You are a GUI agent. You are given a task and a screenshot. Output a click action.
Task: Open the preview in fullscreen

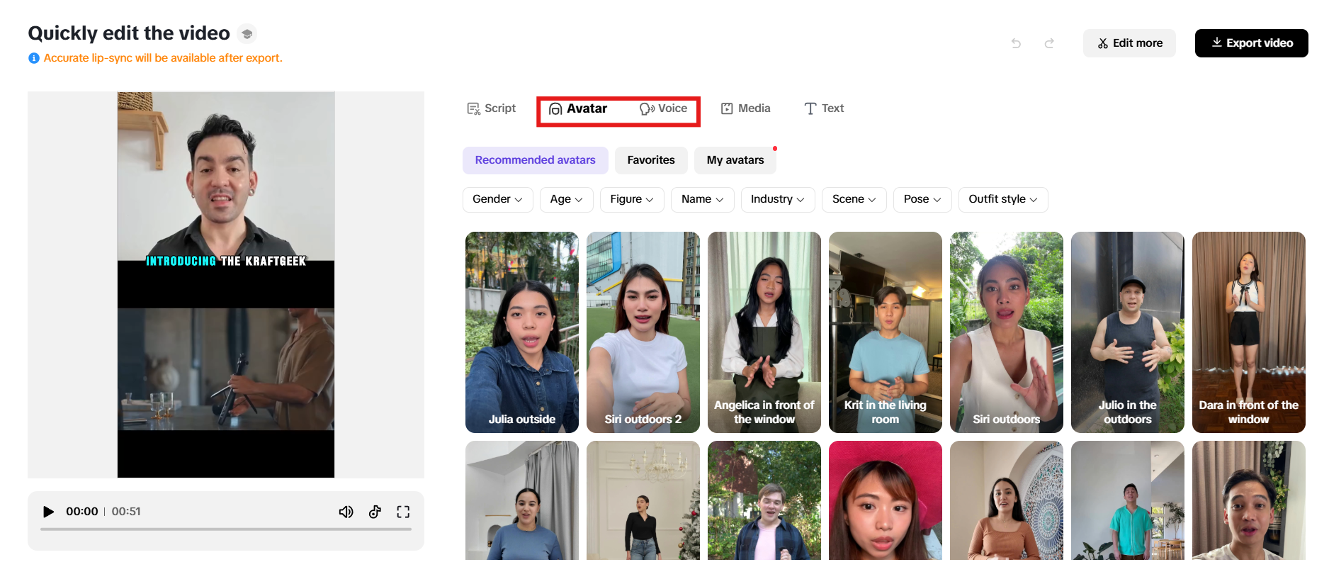[403, 512]
